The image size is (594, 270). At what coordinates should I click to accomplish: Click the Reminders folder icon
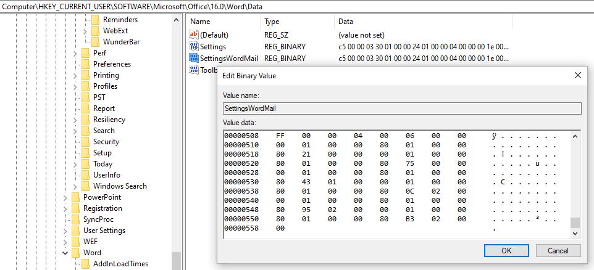point(95,20)
